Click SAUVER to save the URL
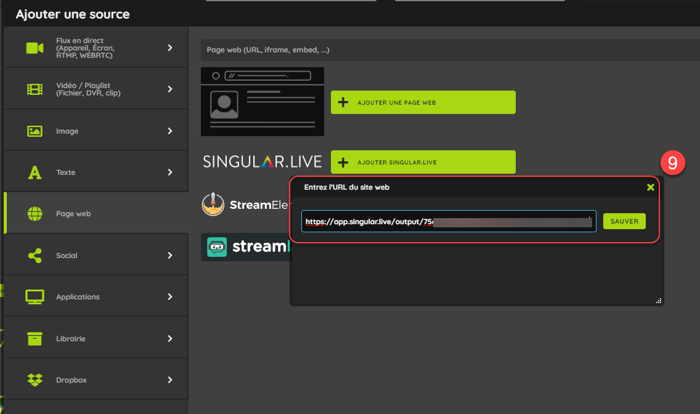700x414 pixels. [624, 221]
